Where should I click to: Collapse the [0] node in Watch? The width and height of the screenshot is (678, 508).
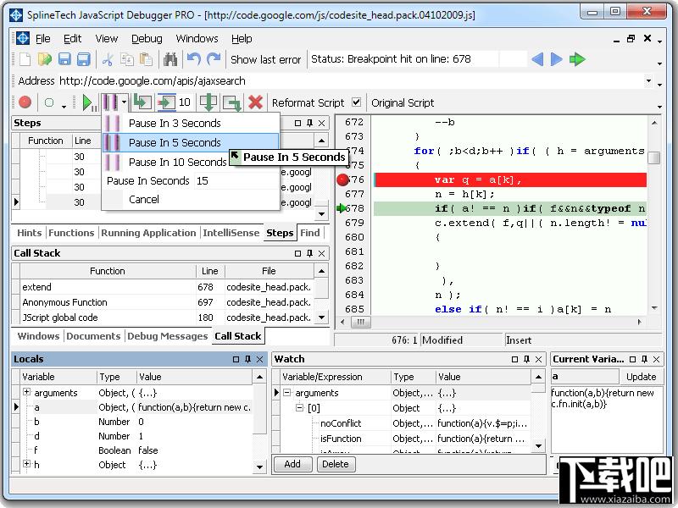pos(300,407)
